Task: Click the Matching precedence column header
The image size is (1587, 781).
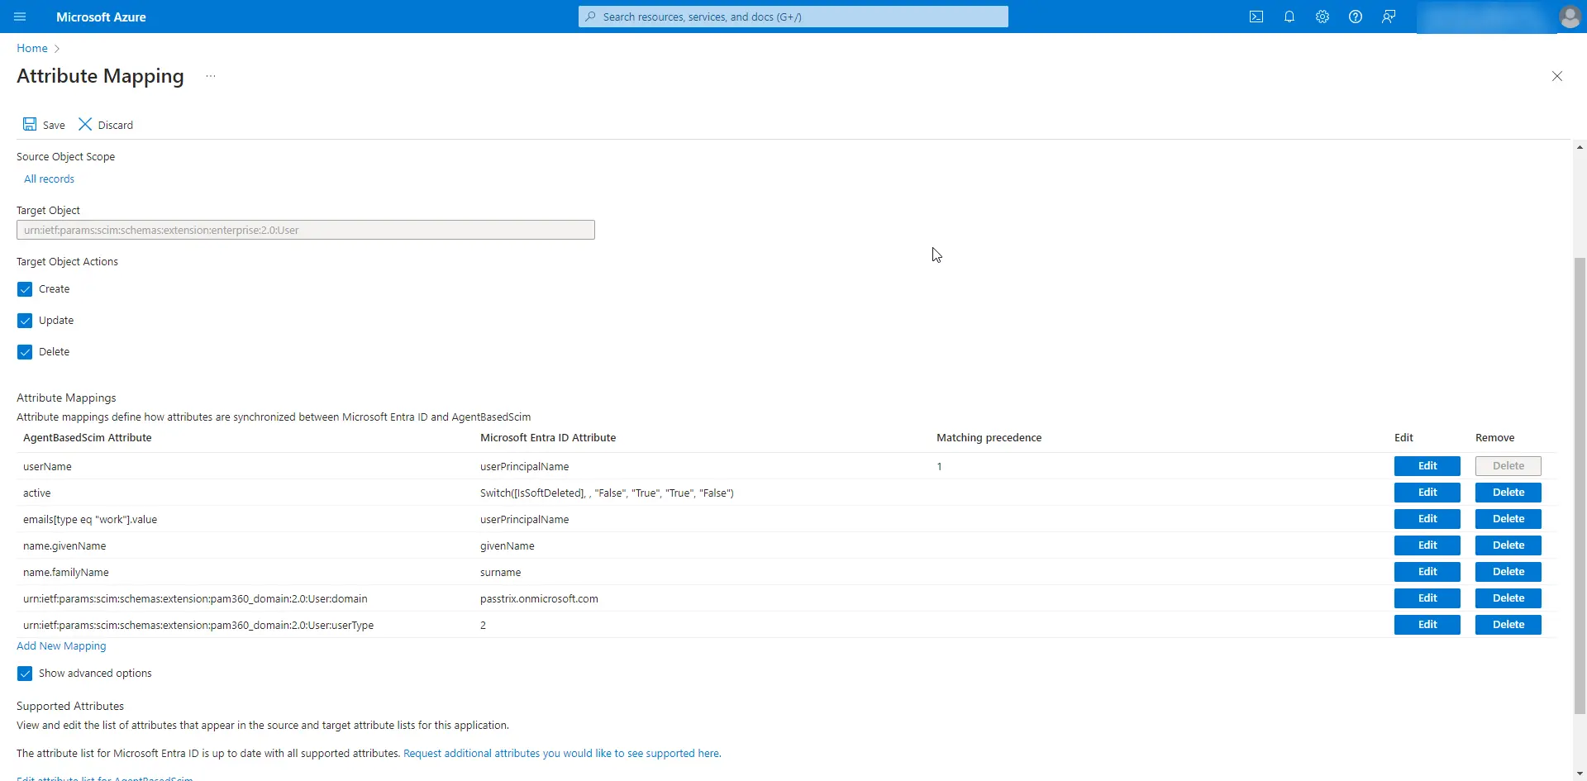Action: tap(989, 438)
